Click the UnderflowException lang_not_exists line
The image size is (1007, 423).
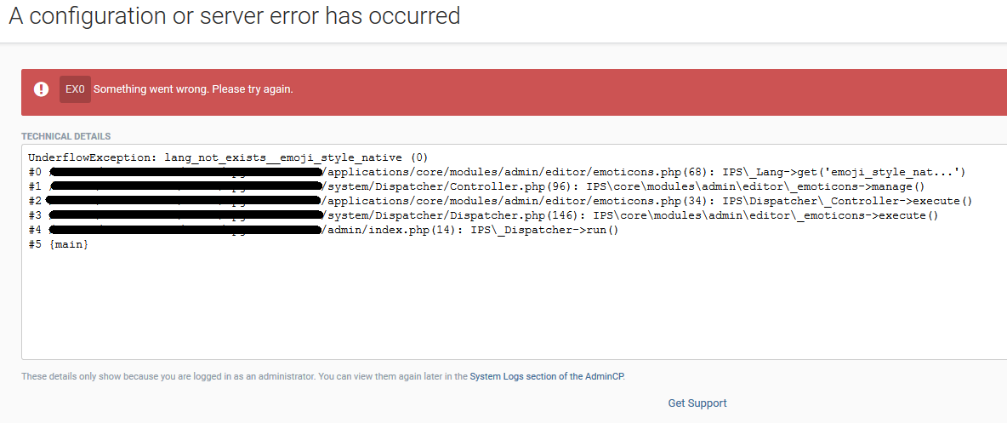[x=228, y=157]
